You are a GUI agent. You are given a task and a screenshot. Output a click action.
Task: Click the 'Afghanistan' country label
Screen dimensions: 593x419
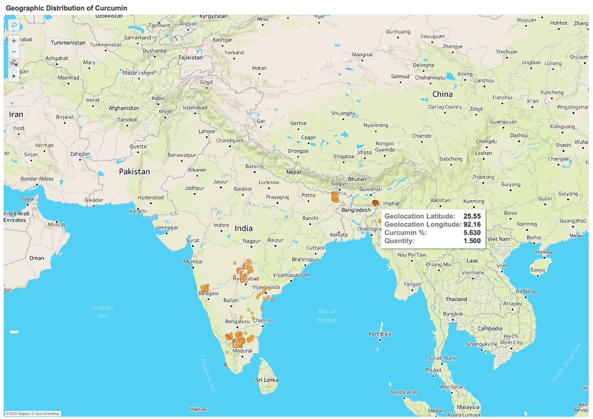click(124, 108)
